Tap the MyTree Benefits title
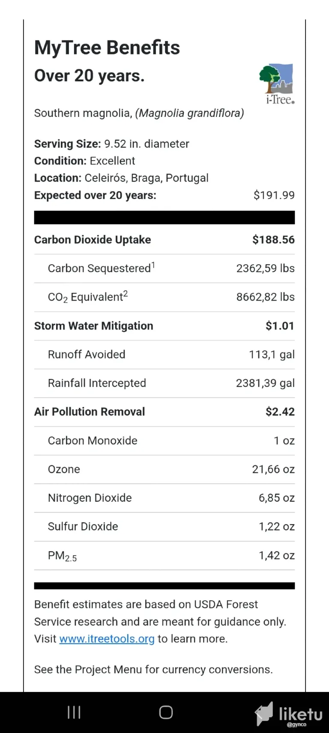The height and width of the screenshot is (733, 329). (107, 48)
